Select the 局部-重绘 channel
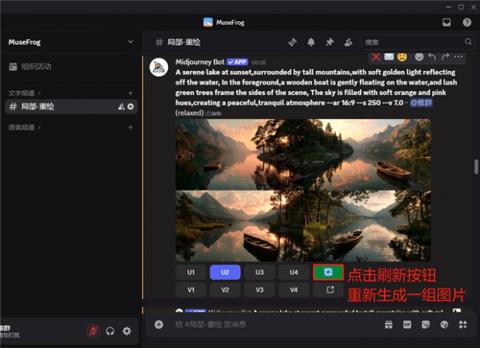Screen dimensions: 480x348 pos(71,106)
